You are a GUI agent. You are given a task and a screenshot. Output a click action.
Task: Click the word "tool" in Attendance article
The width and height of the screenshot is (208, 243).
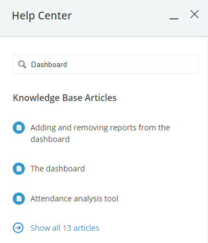tap(111, 199)
